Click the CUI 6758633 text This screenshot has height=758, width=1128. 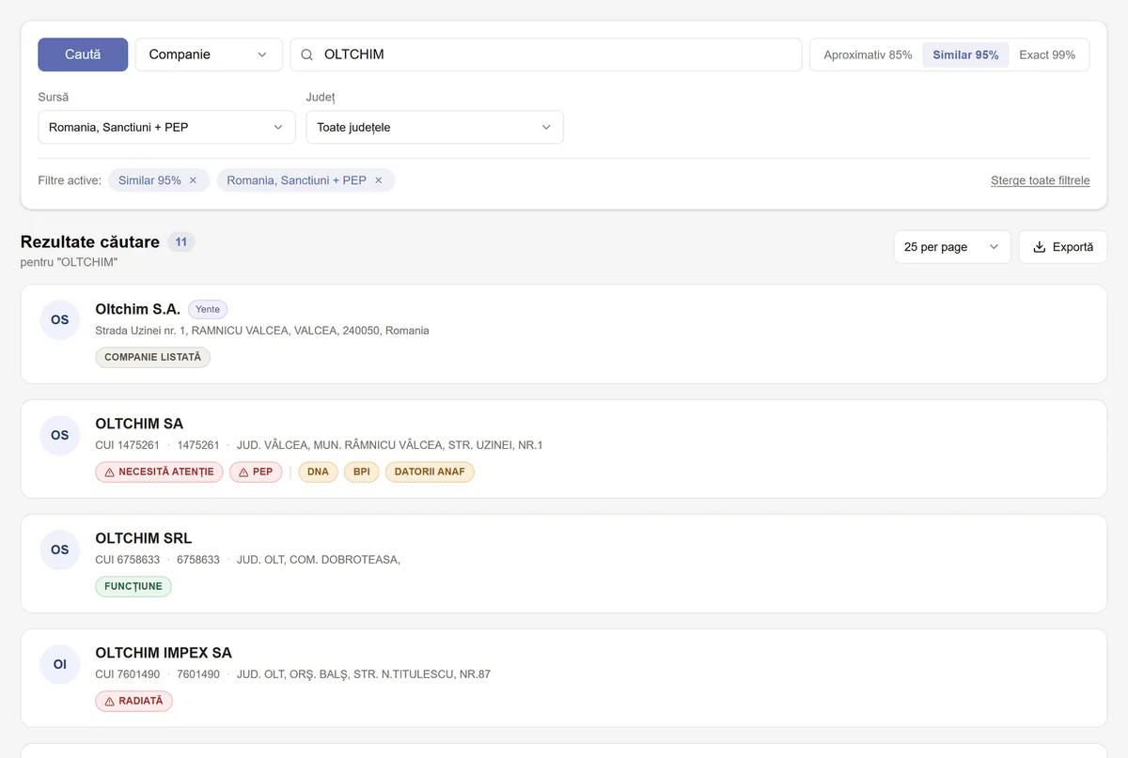tap(128, 560)
